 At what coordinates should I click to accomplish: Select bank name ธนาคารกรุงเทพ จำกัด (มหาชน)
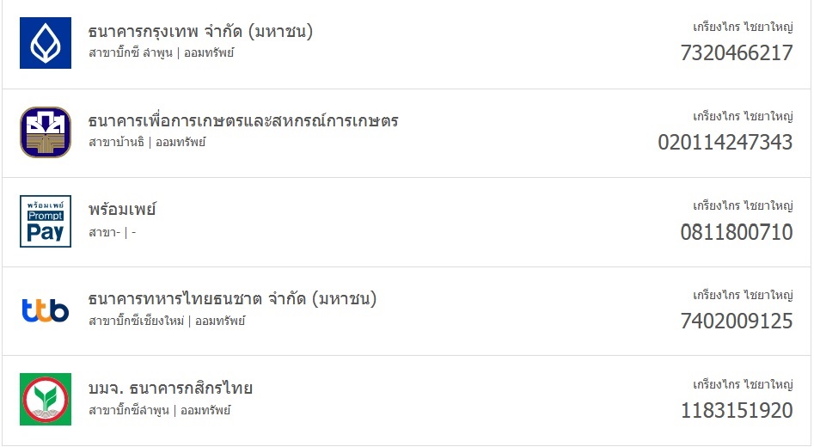200,32
